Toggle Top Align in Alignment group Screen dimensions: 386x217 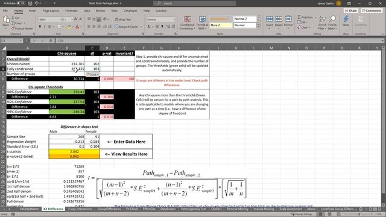89,19
